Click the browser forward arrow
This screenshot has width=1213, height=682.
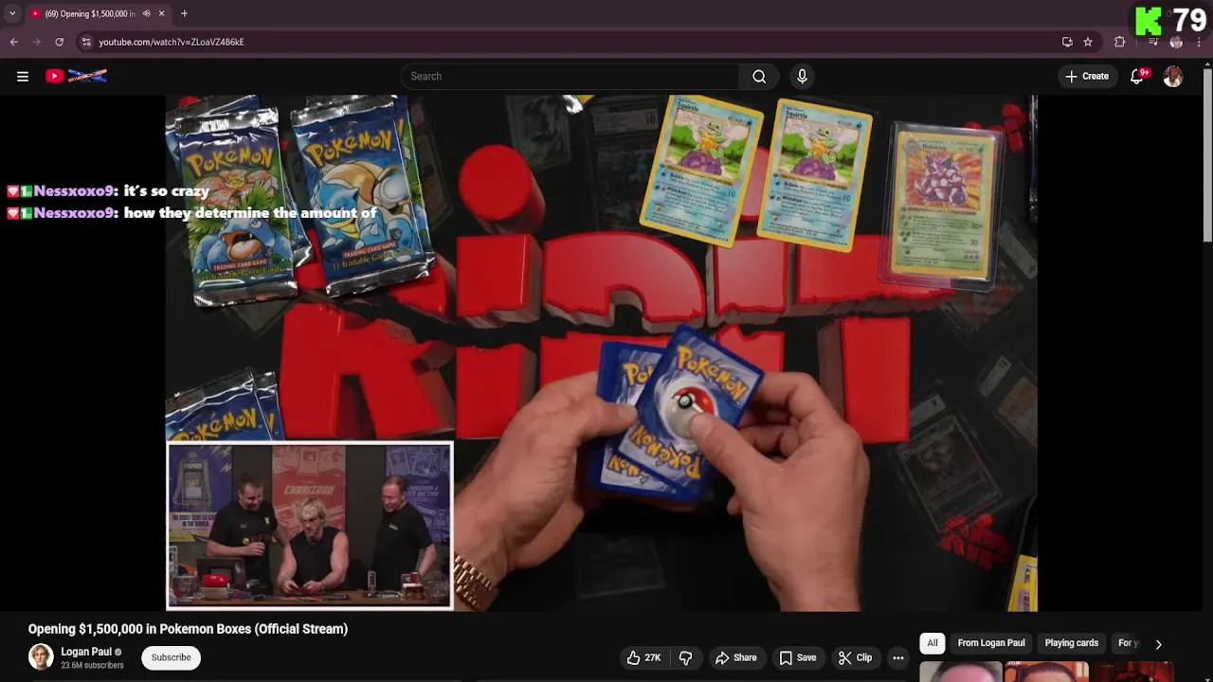[36, 42]
